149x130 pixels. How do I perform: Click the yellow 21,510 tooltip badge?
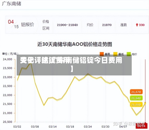point(136,105)
